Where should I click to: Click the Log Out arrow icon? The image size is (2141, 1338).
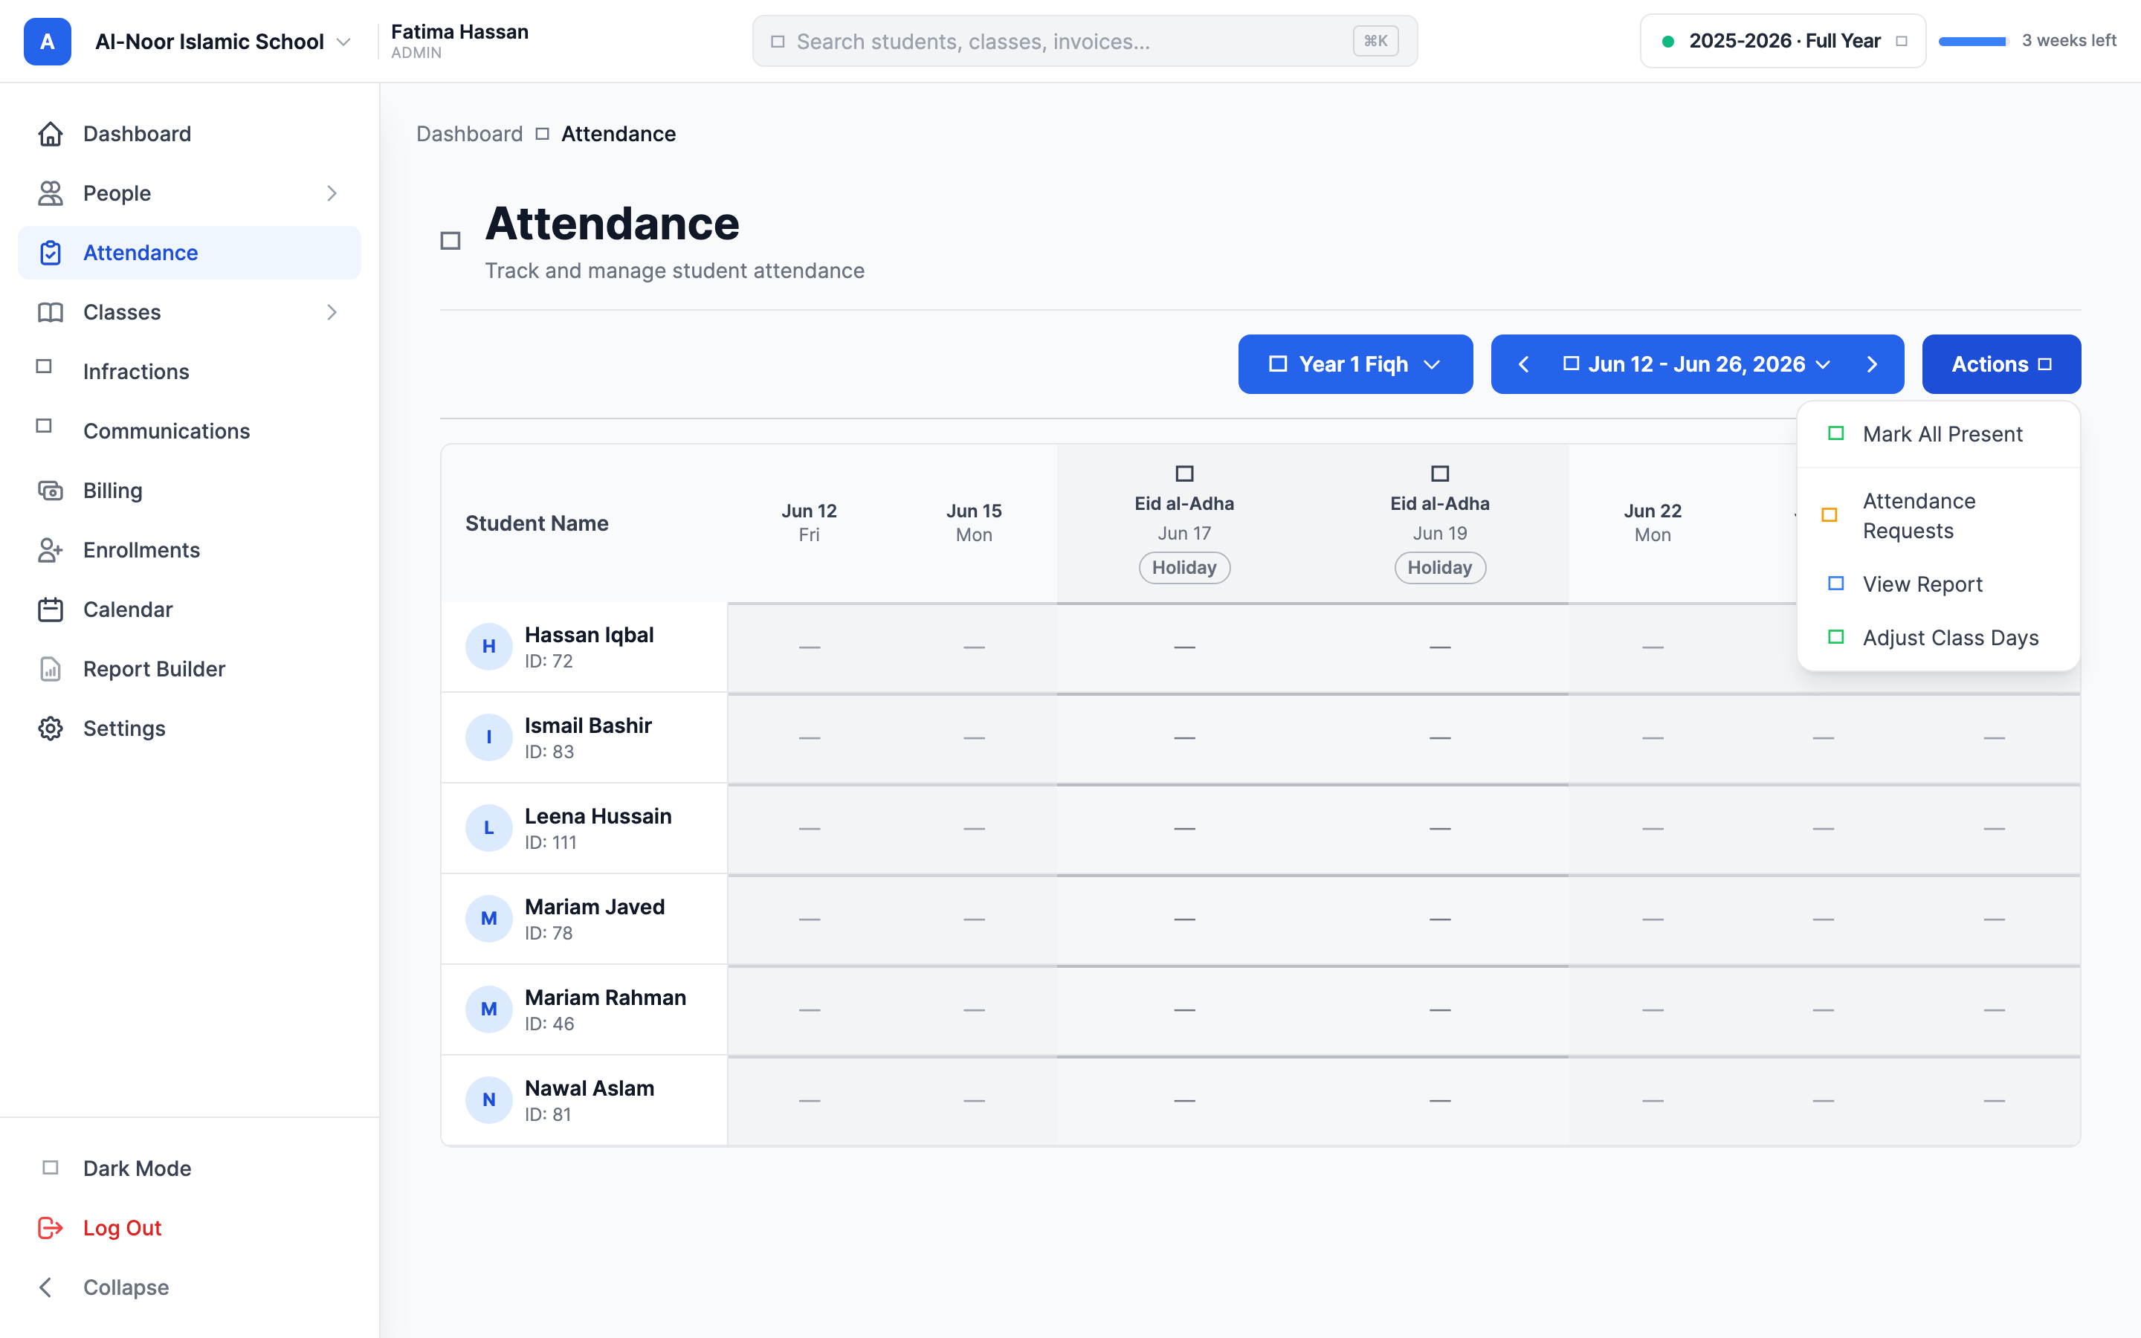point(51,1227)
